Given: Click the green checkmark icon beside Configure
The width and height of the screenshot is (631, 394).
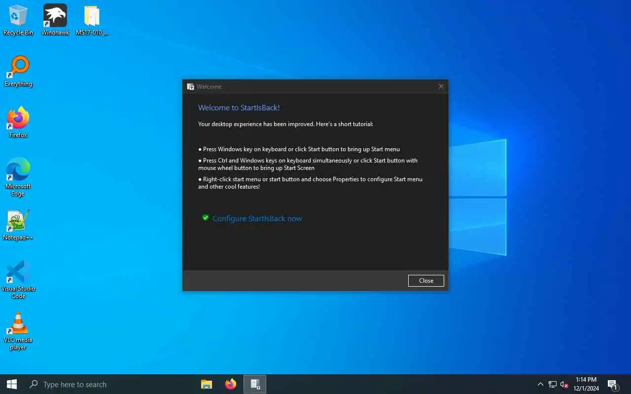Looking at the screenshot, I should [x=206, y=218].
